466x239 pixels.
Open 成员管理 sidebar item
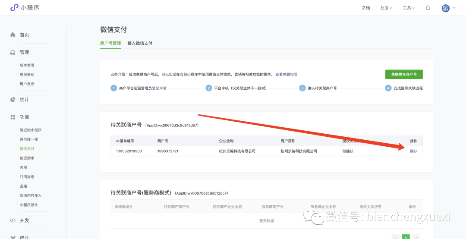click(27, 75)
